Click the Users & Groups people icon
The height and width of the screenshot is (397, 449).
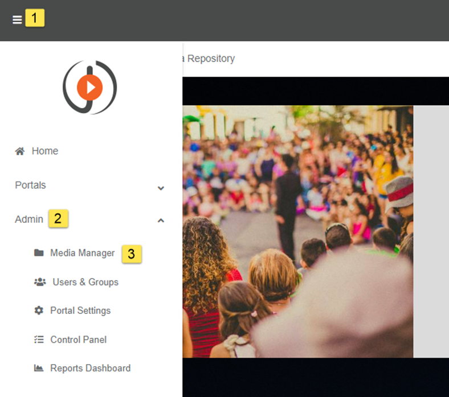40,282
